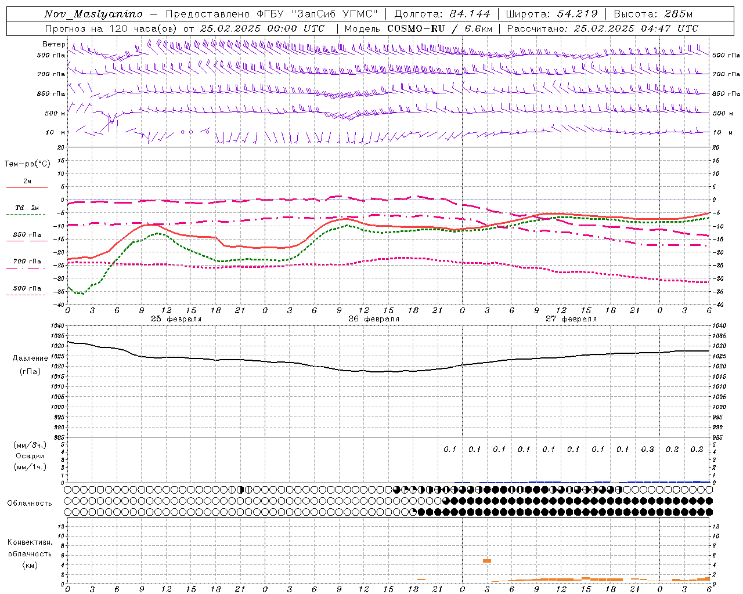Screen dimensions: 743x594
Task: Click the Ветер section label
Action: point(53,44)
